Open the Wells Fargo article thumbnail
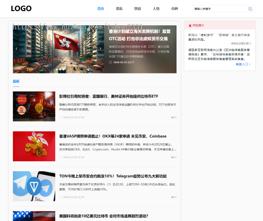Screen dimensions: 263x221 (34, 106)
